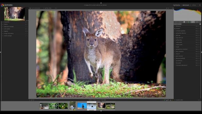This screenshot has width=202, height=114.
Task: Open presets for defringe module
Action: pos(199,35)
